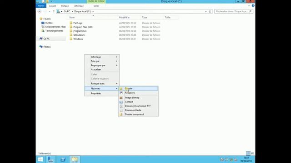Open the Gérer ribbon tab

[96, 6]
